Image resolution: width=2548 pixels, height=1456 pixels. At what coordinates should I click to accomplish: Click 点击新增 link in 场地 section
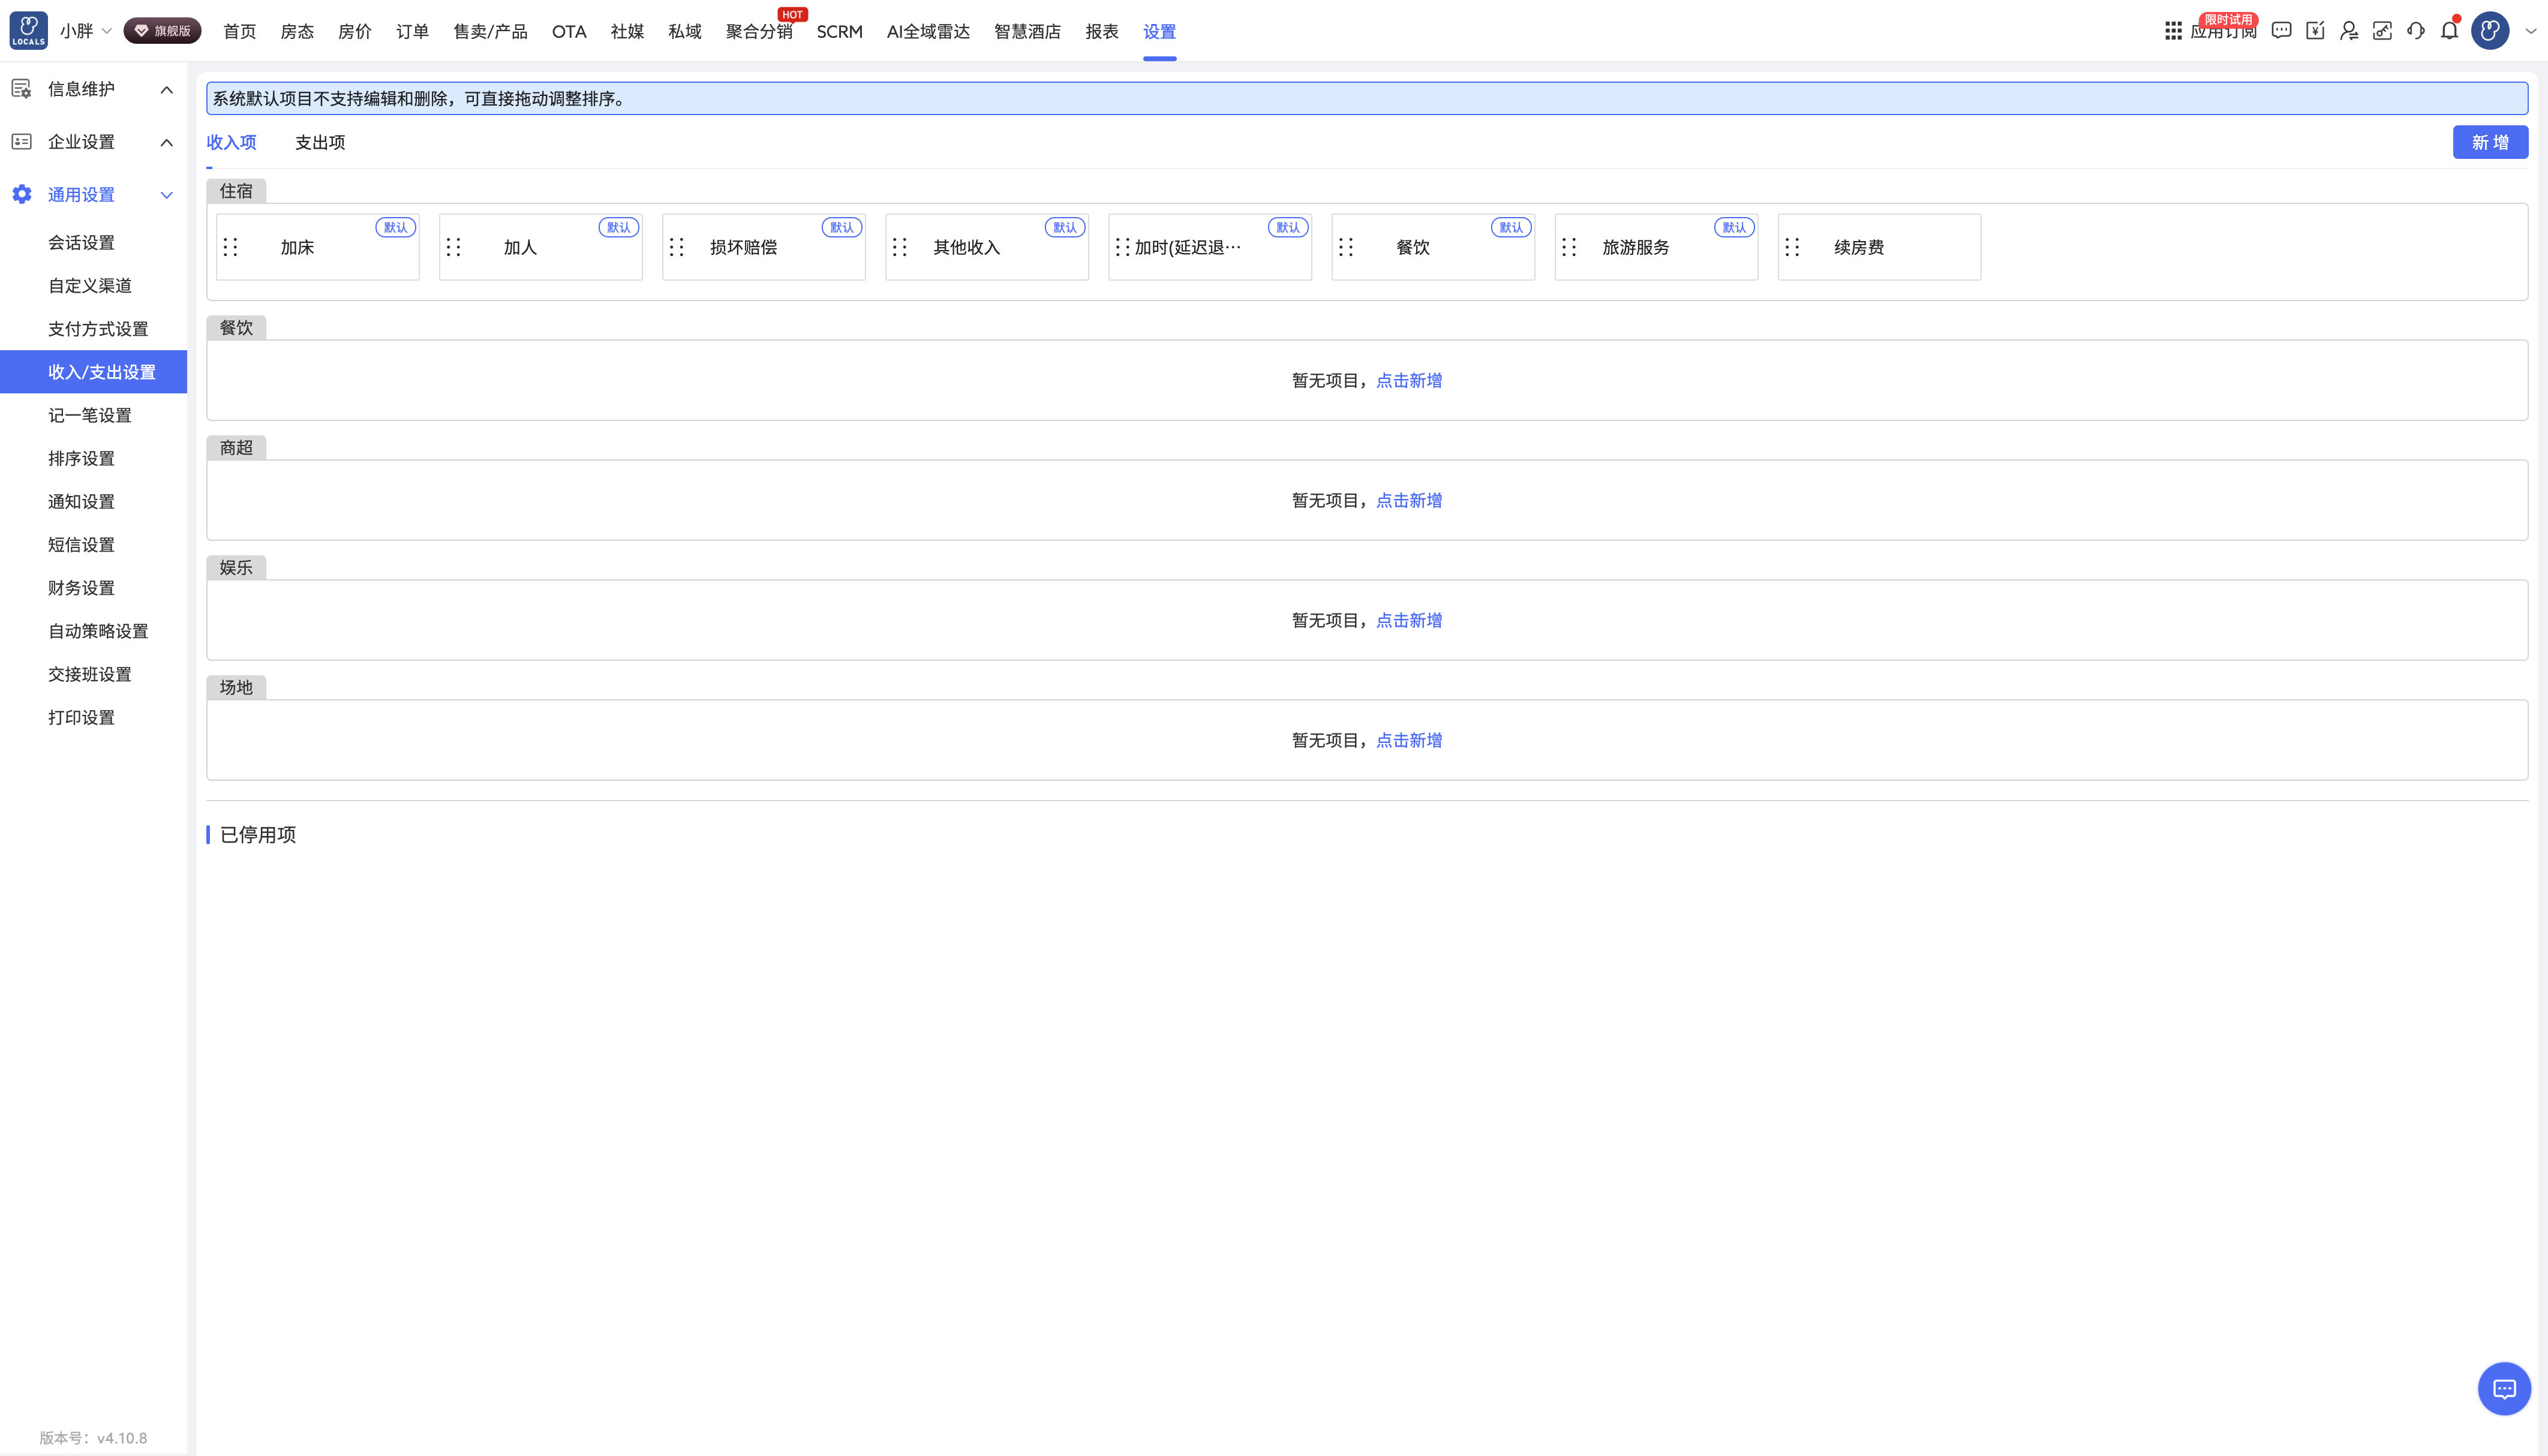point(1409,740)
